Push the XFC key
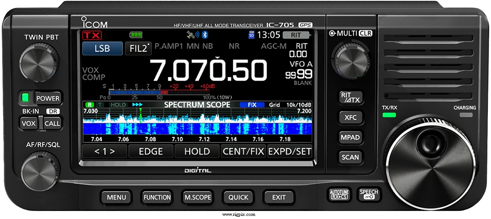Screen dimensions: 491x219 coord(350,118)
